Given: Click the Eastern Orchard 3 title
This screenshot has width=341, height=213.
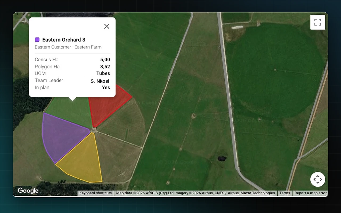Looking at the screenshot, I should click(x=64, y=40).
